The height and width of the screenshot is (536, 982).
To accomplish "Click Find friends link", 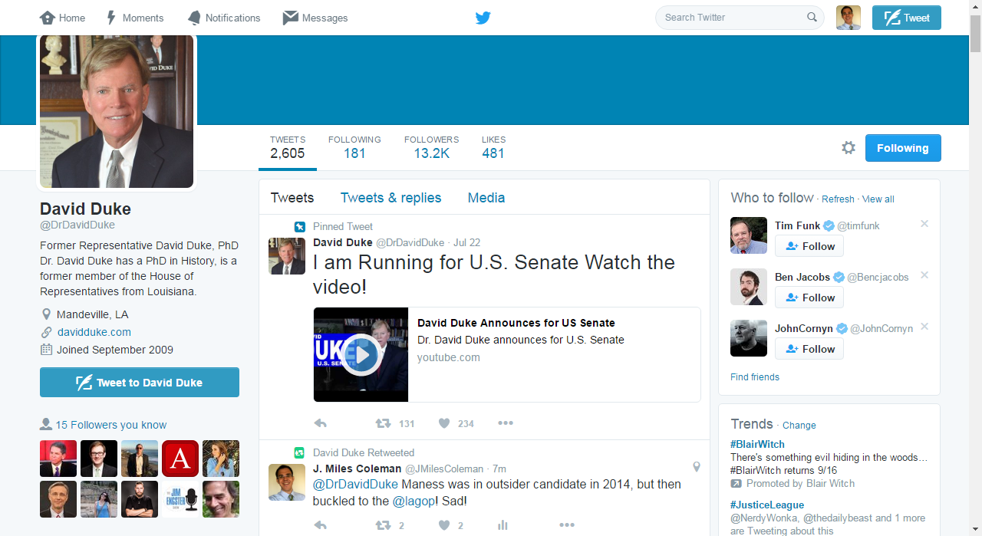I will click(x=755, y=377).
